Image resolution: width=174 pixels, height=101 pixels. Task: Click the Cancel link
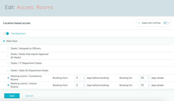point(29,96)
